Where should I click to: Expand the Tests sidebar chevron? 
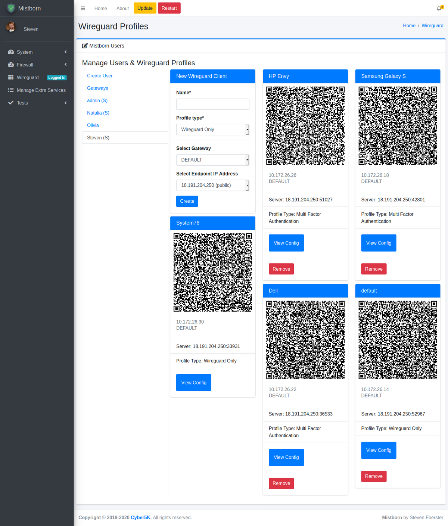(x=66, y=103)
